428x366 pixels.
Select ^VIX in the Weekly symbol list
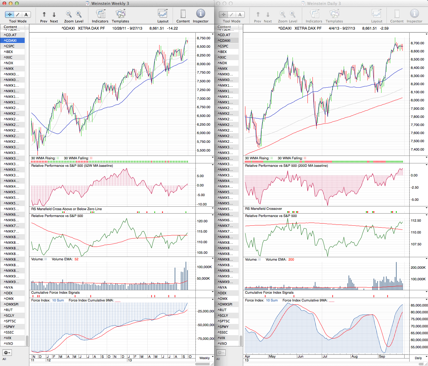click(8, 338)
